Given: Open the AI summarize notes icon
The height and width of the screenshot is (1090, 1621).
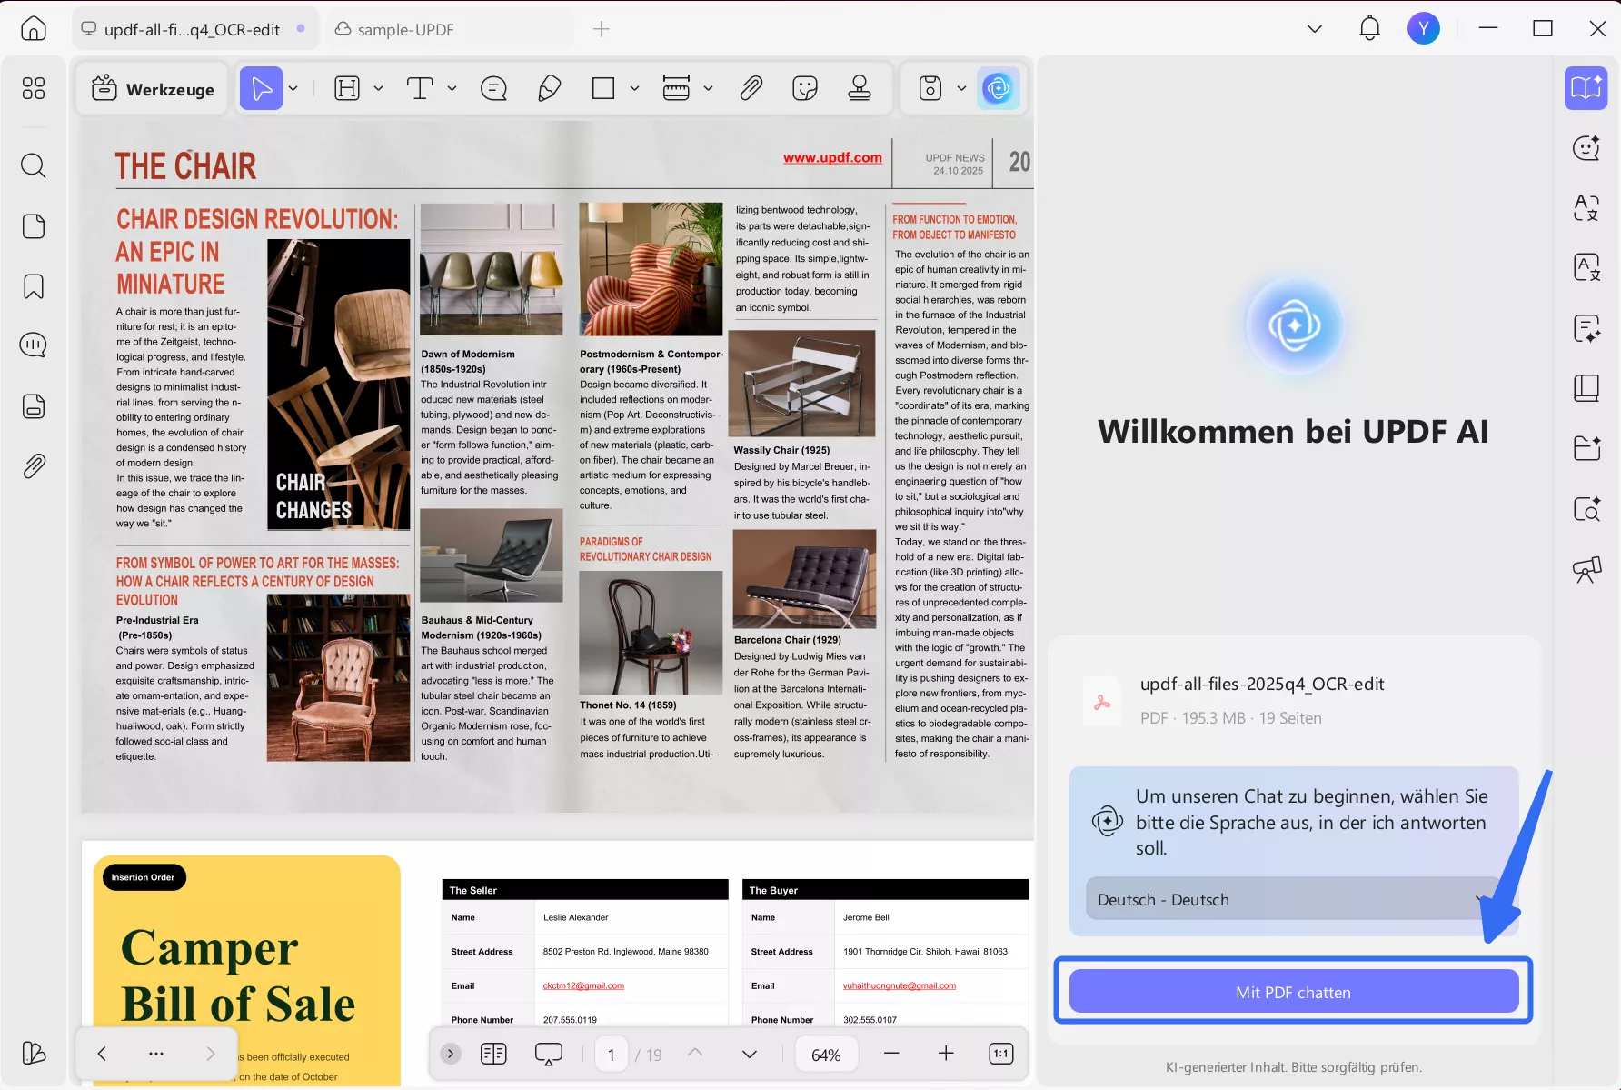Looking at the screenshot, I should (x=1586, y=328).
